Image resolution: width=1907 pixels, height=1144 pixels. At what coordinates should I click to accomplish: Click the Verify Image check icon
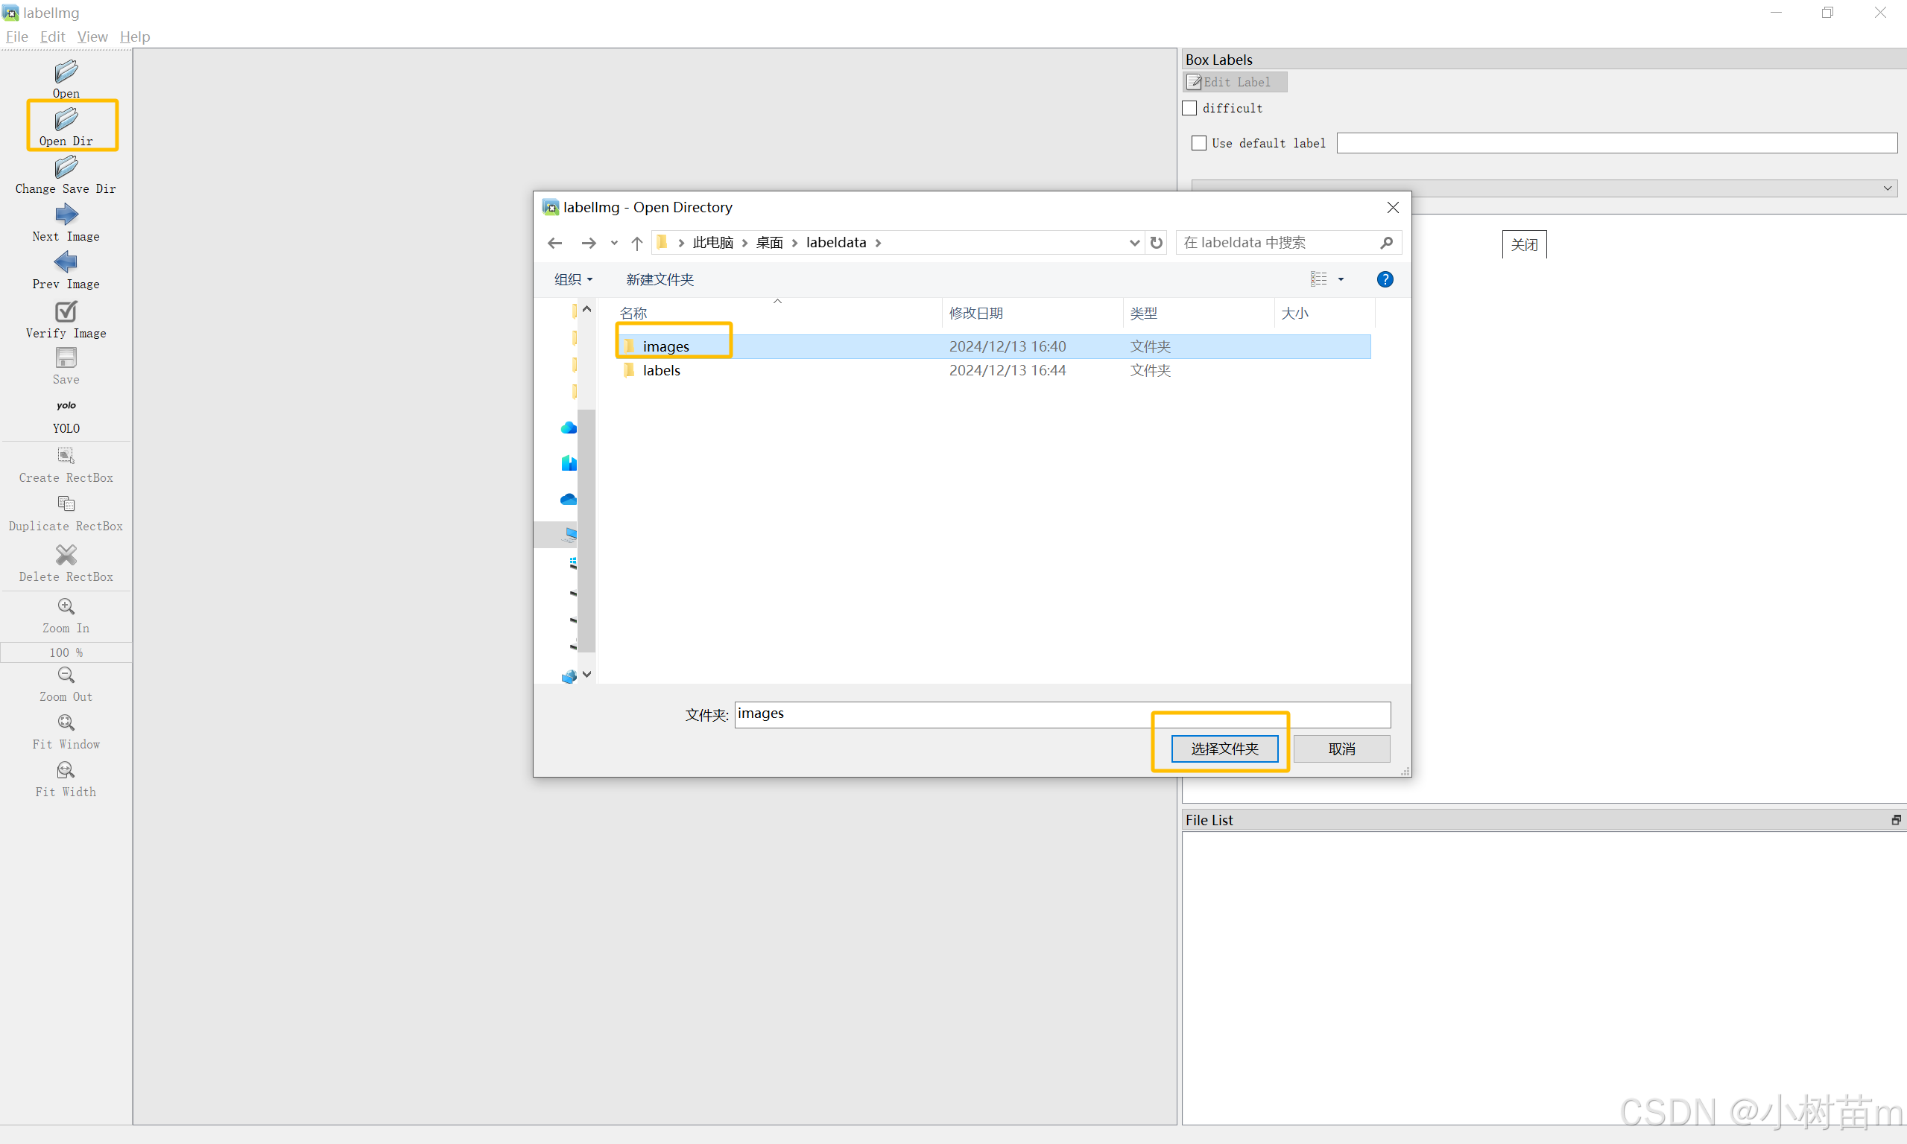(x=66, y=311)
